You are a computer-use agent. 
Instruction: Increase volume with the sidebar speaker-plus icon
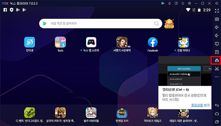[x=217, y=27]
